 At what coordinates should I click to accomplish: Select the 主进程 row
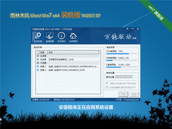point(67,56)
